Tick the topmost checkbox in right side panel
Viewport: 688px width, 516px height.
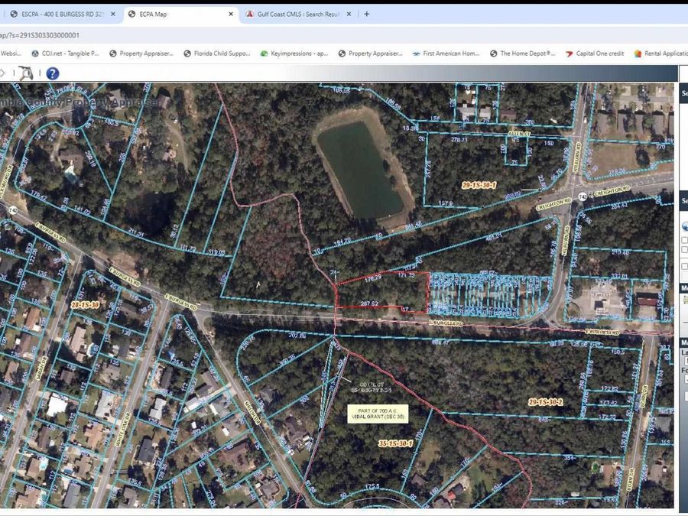(x=684, y=239)
